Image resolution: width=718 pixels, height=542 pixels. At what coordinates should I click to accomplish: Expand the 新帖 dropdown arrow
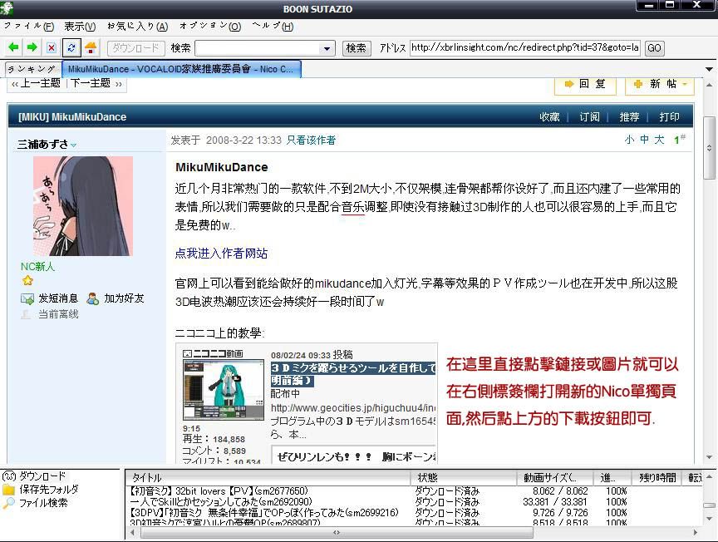coord(685,84)
